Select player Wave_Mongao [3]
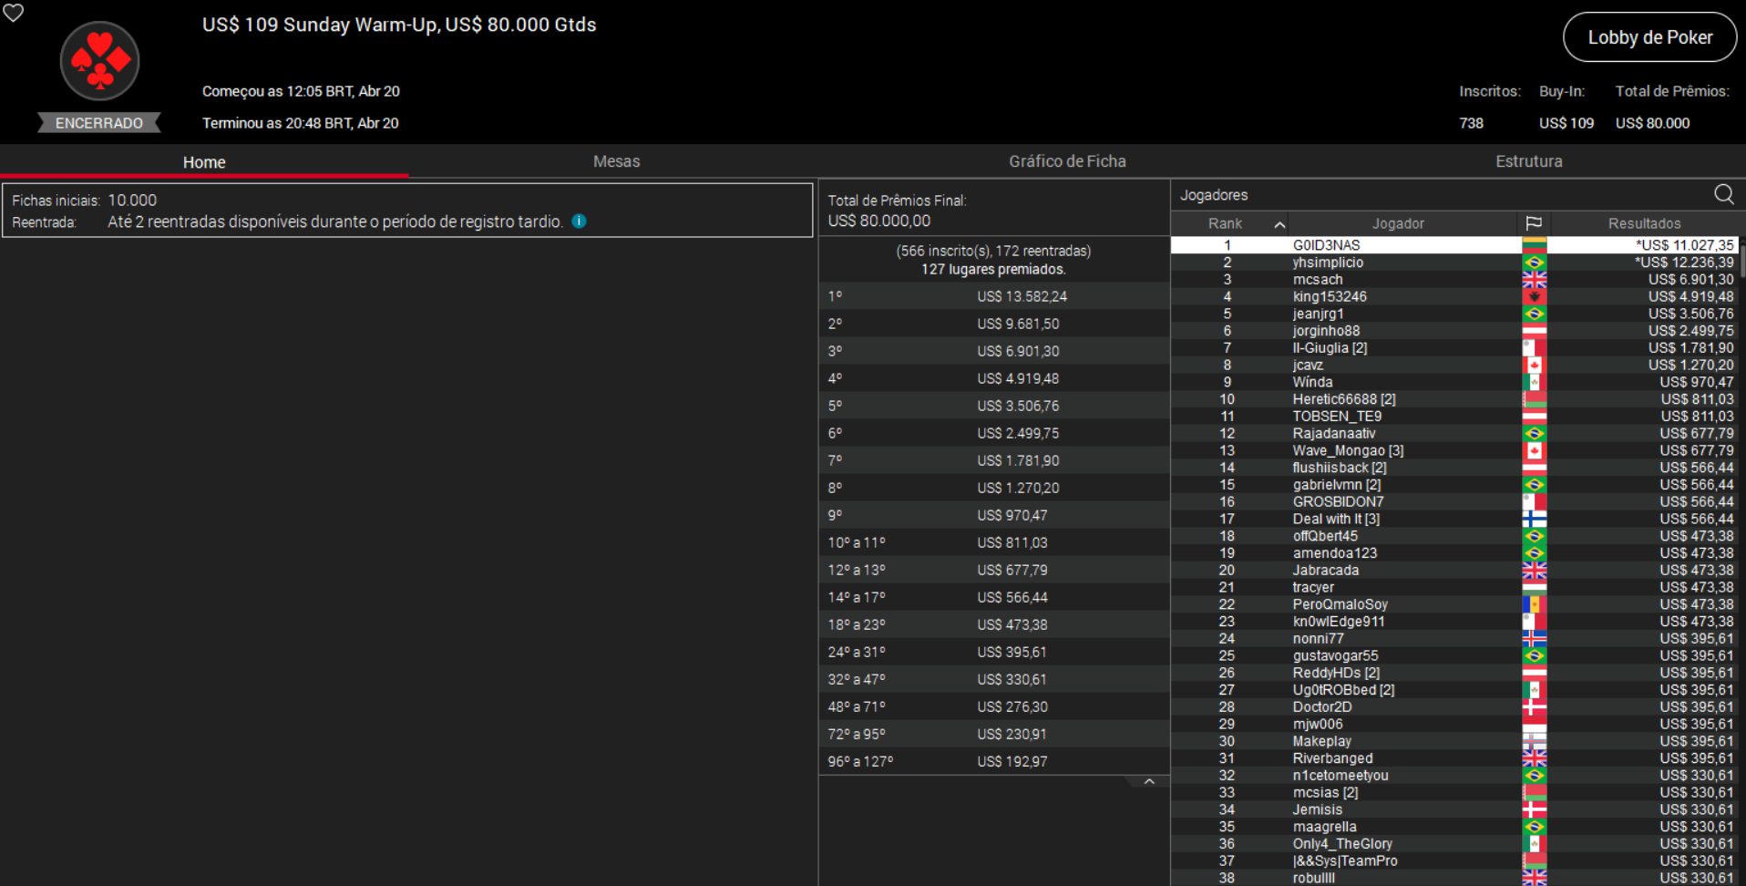The image size is (1746, 886). [x=1454, y=450]
